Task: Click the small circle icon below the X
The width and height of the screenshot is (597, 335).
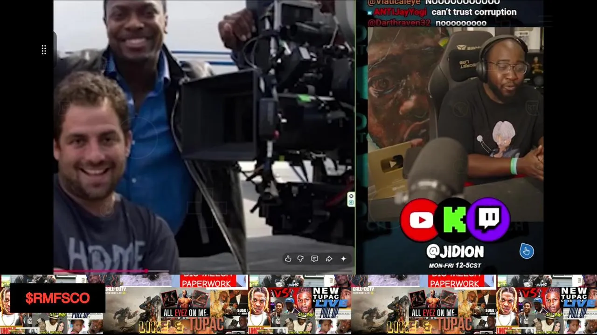Action: click(x=351, y=202)
